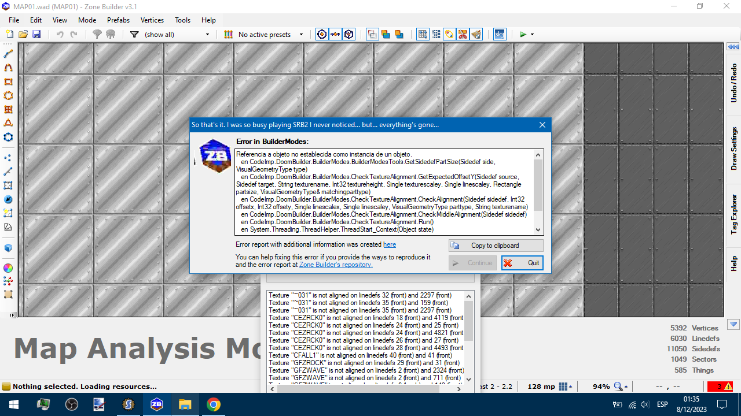
Task: Click the Quit button in error dialog
Action: point(522,263)
